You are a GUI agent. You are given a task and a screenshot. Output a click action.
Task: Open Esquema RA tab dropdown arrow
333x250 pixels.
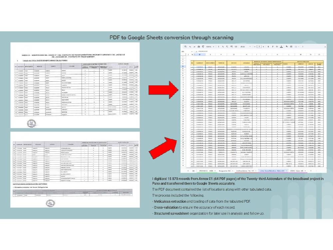[232, 171]
